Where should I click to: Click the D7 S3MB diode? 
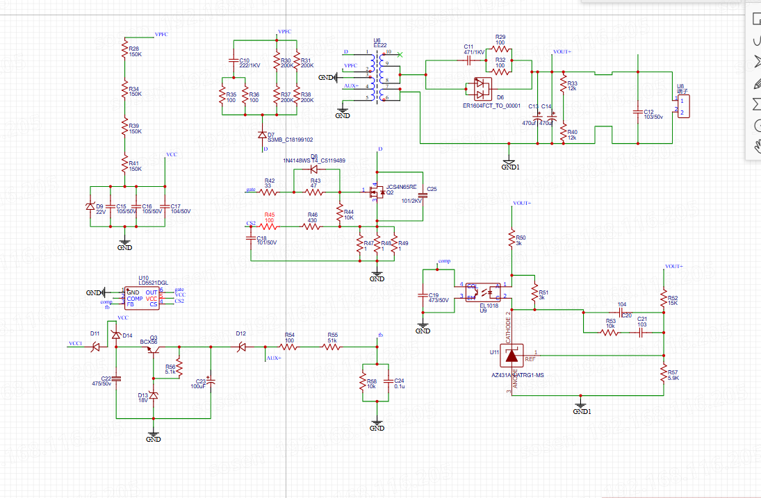point(261,135)
